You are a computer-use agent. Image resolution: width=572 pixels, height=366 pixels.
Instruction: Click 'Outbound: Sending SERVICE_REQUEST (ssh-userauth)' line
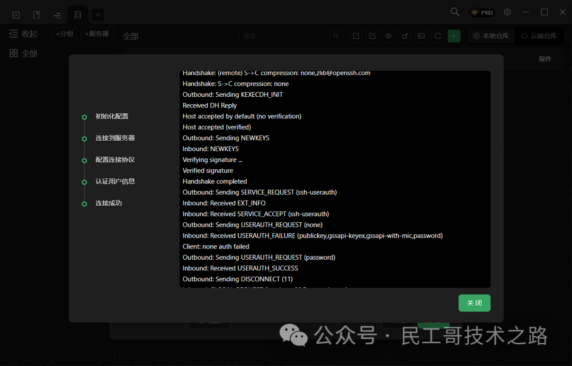(x=260, y=193)
